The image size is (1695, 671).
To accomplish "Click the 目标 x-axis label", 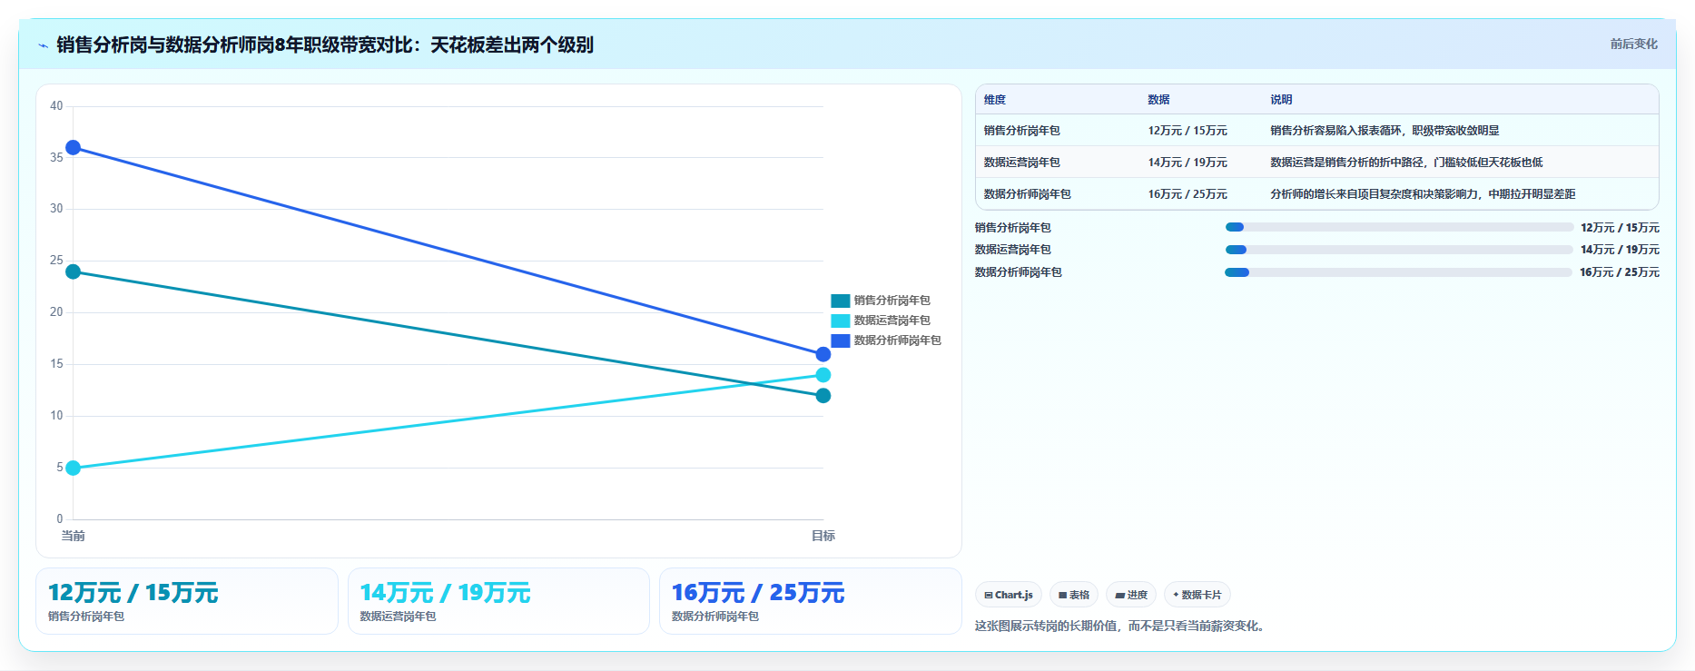I will (823, 536).
